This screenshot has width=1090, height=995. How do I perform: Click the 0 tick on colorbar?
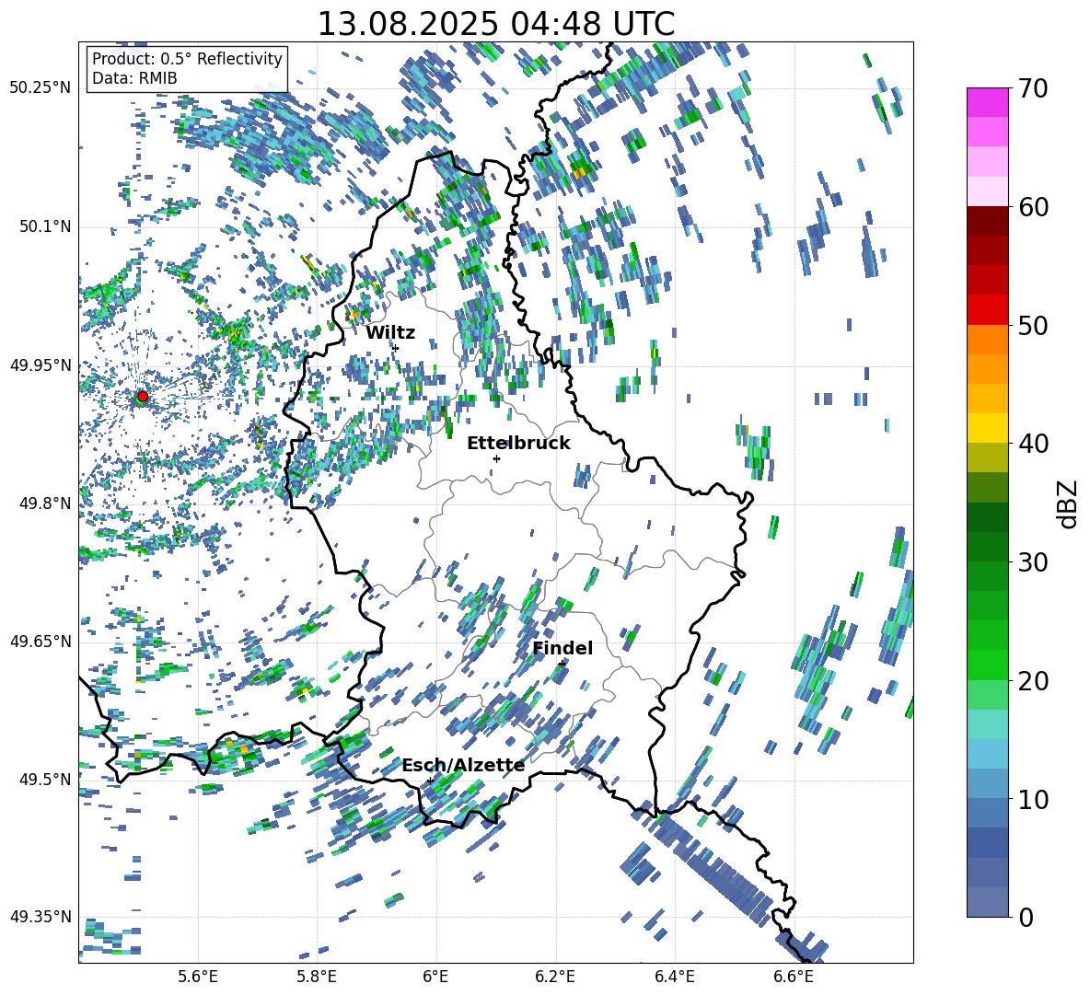tap(1026, 917)
